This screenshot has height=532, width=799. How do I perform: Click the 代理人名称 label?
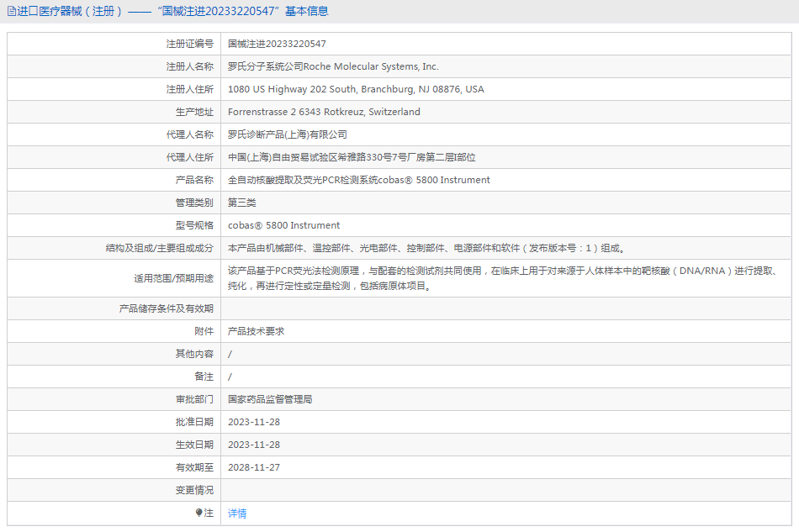pyautogui.click(x=189, y=134)
